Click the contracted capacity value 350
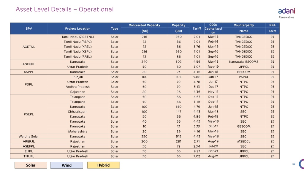Image resolution: width=304 pixels, height=171 pixels. click(145, 137)
